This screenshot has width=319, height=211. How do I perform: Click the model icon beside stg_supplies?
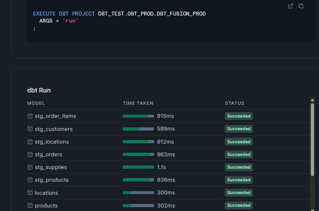[x=30, y=167]
